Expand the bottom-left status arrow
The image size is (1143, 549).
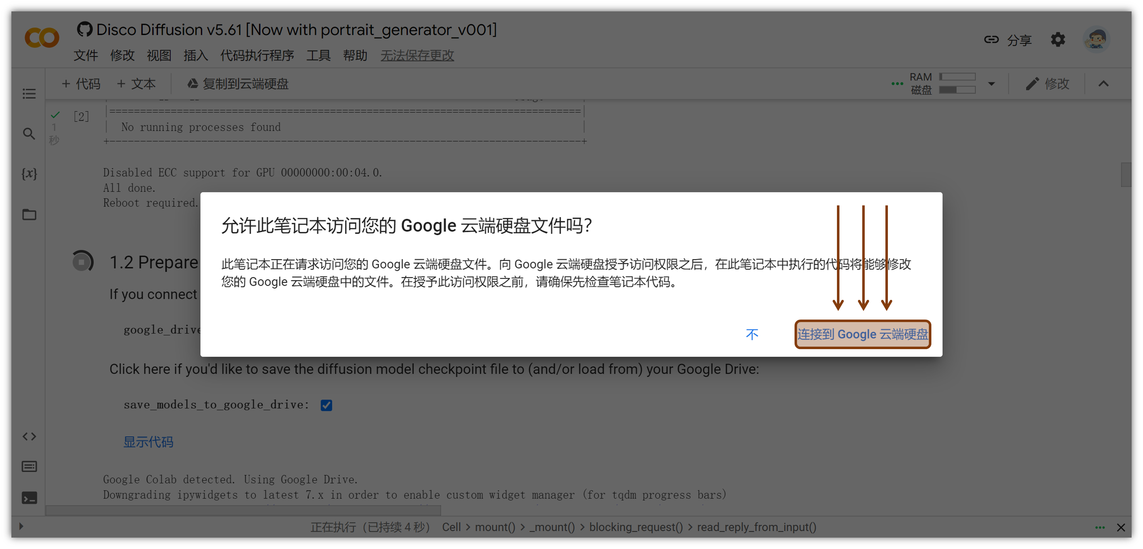point(21,526)
